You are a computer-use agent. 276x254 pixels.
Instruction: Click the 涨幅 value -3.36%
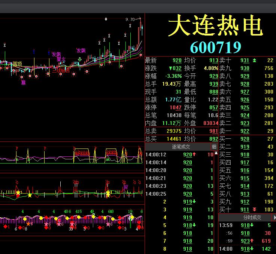click(173, 76)
